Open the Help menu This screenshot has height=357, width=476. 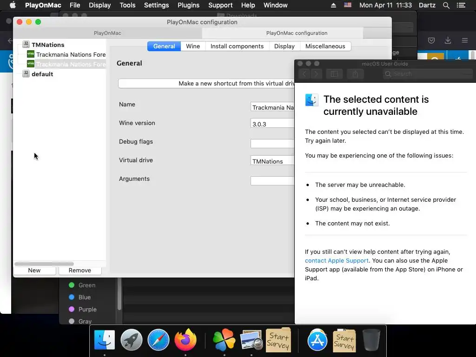(248, 5)
